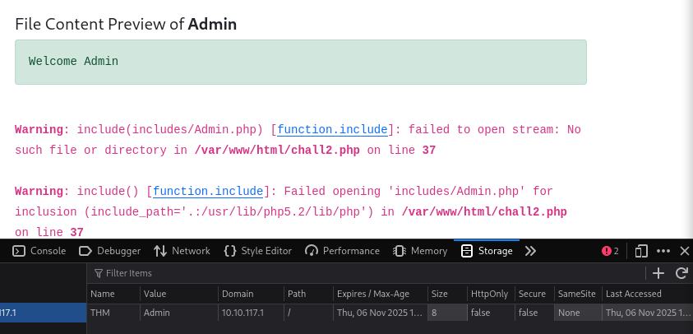
Task: Refresh the storage items list
Action: (x=681, y=273)
